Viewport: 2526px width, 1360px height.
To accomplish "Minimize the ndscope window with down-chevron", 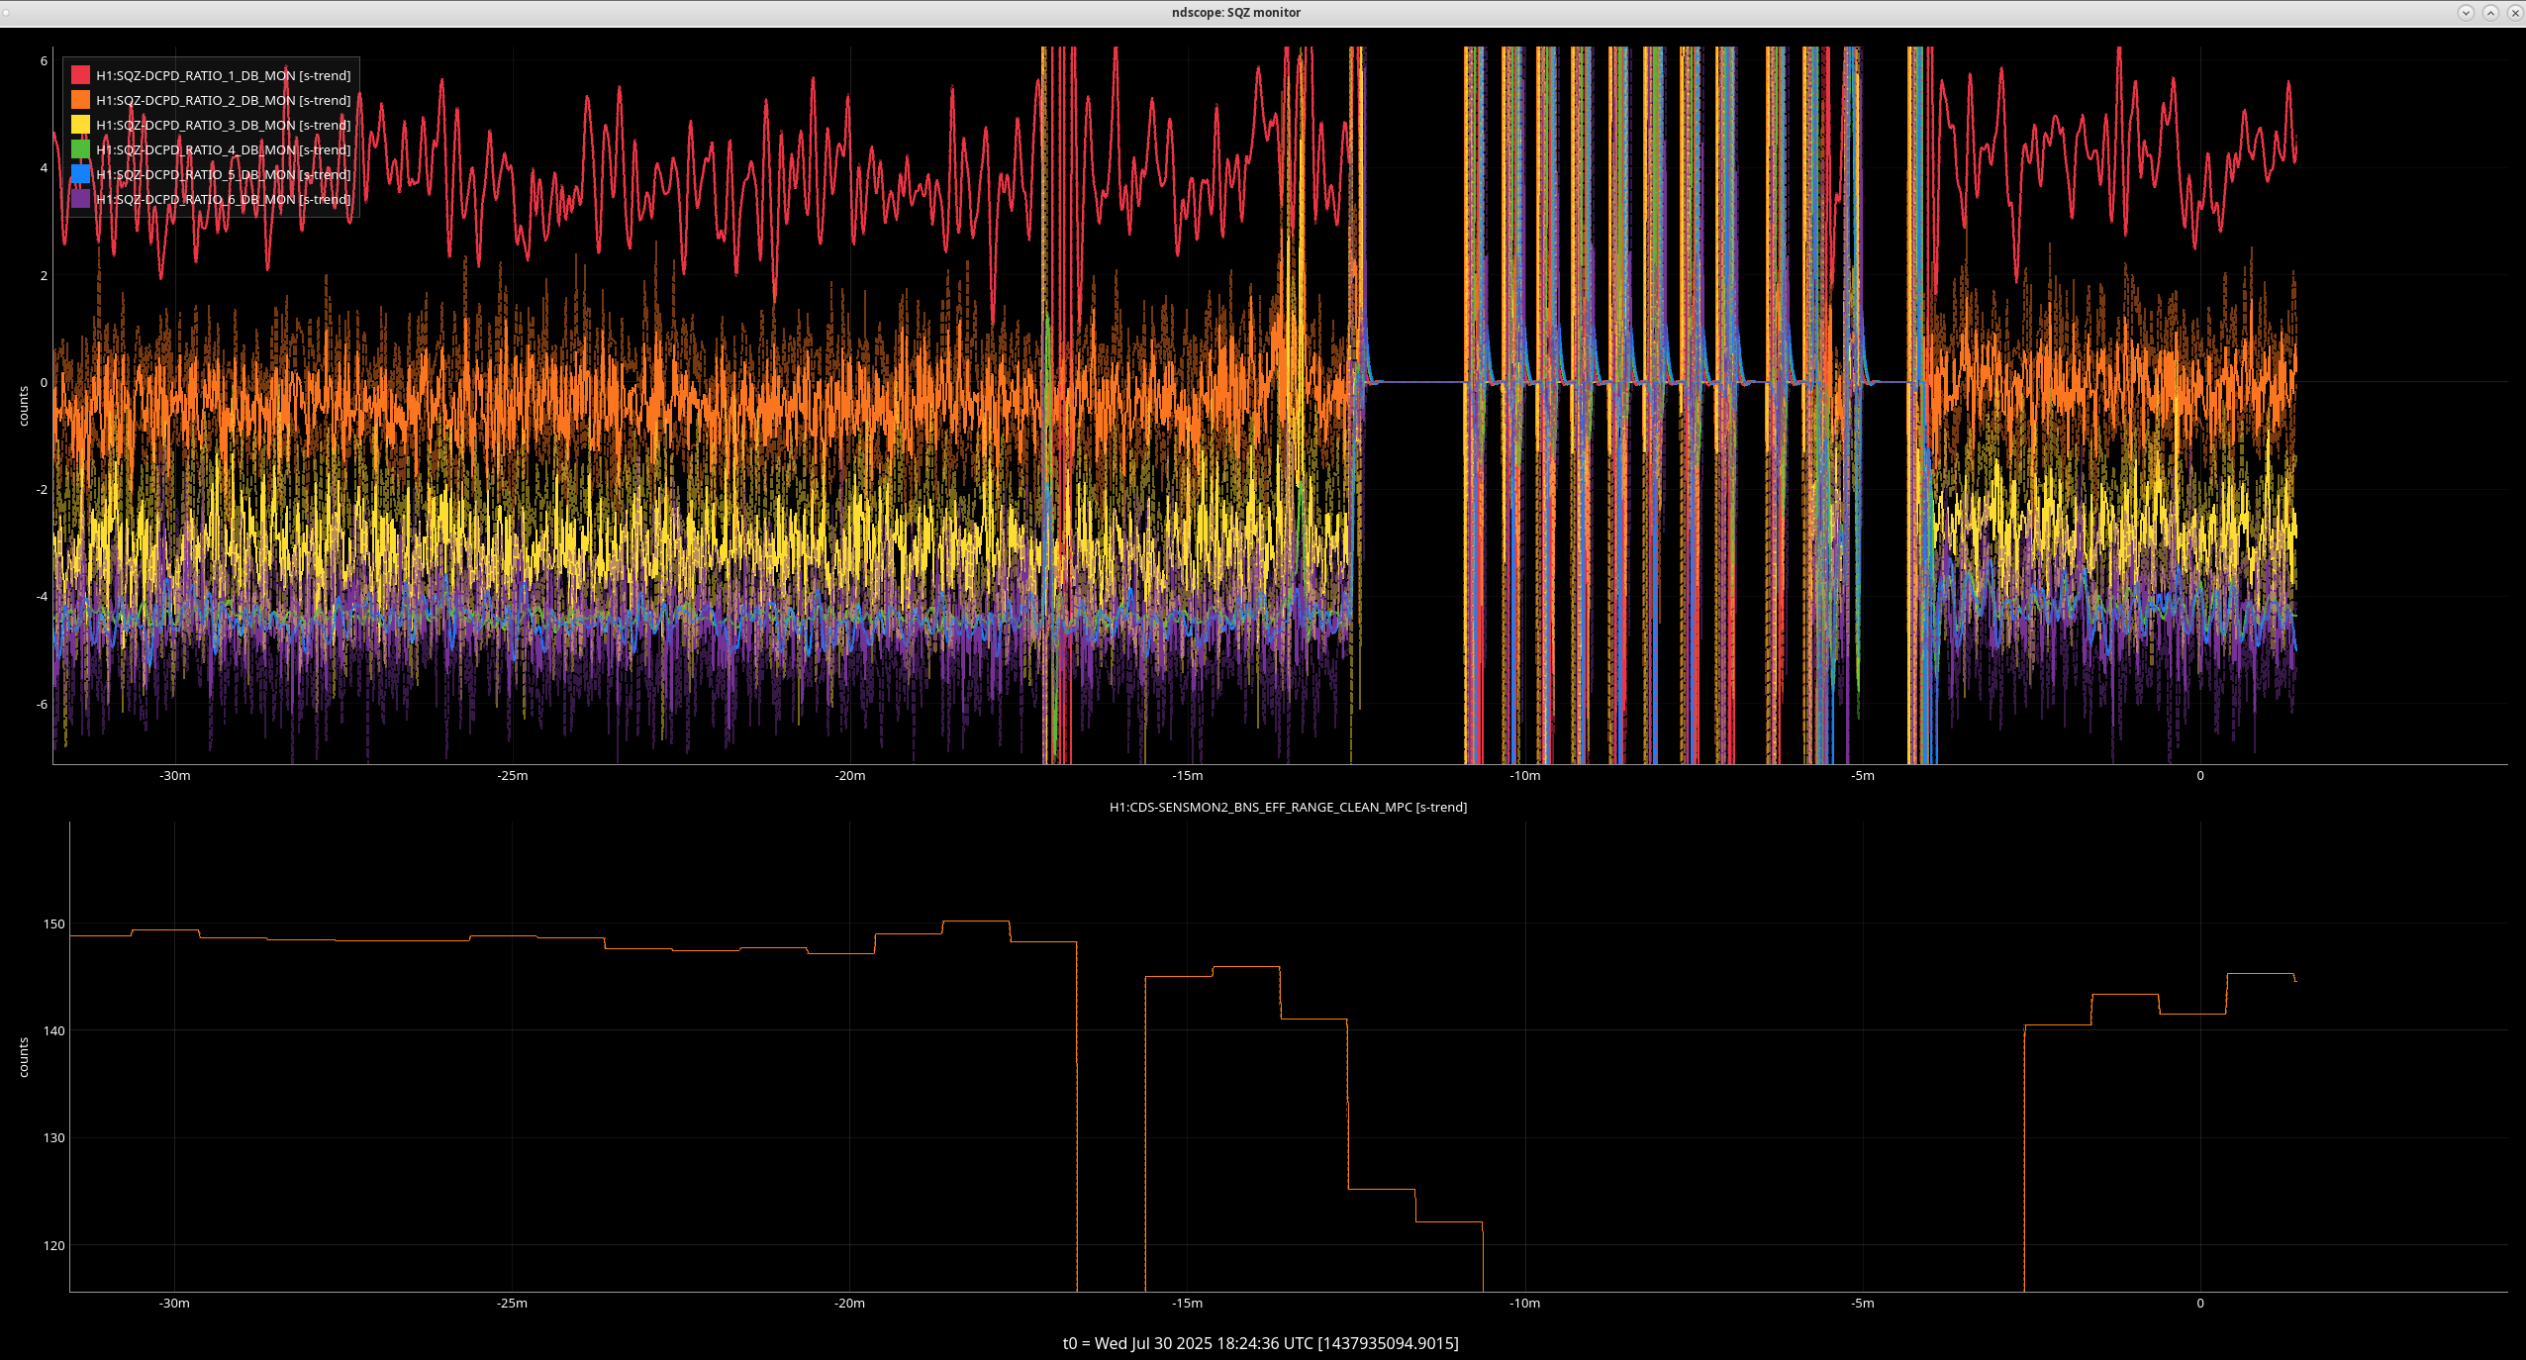I will point(2466,13).
